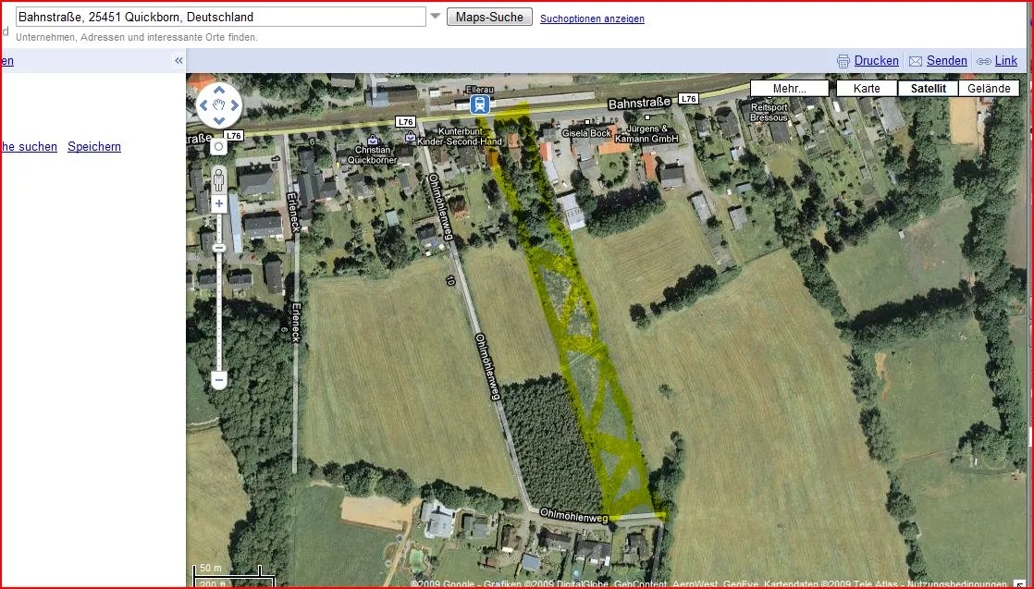Click the envelope icon beside Senden
The image size is (1034, 589).
[916, 61]
